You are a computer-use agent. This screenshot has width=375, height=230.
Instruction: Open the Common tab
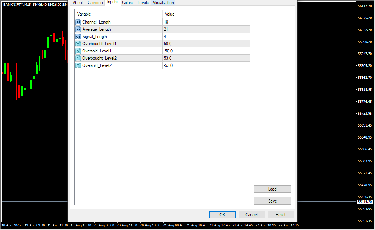(x=95, y=3)
